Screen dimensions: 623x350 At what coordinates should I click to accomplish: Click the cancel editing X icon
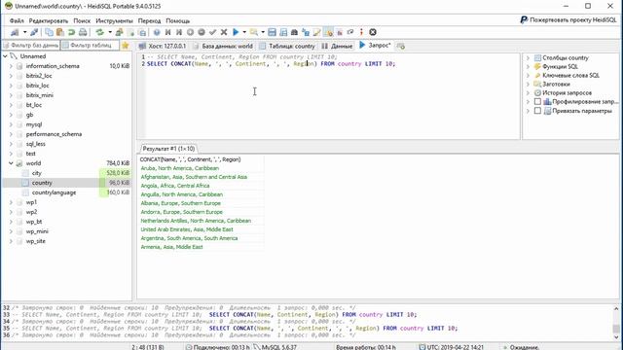point(224,32)
